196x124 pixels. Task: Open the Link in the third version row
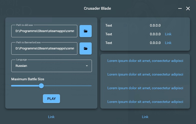[x=168, y=43]
